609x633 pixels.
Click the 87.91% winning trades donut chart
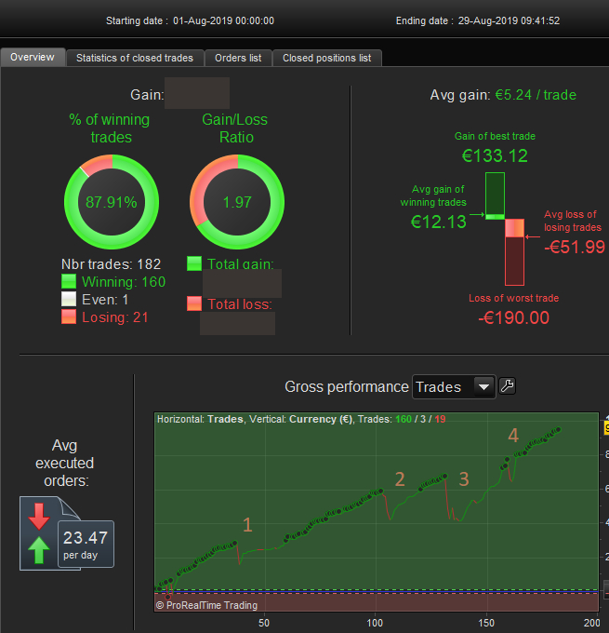tap(112, 202)
